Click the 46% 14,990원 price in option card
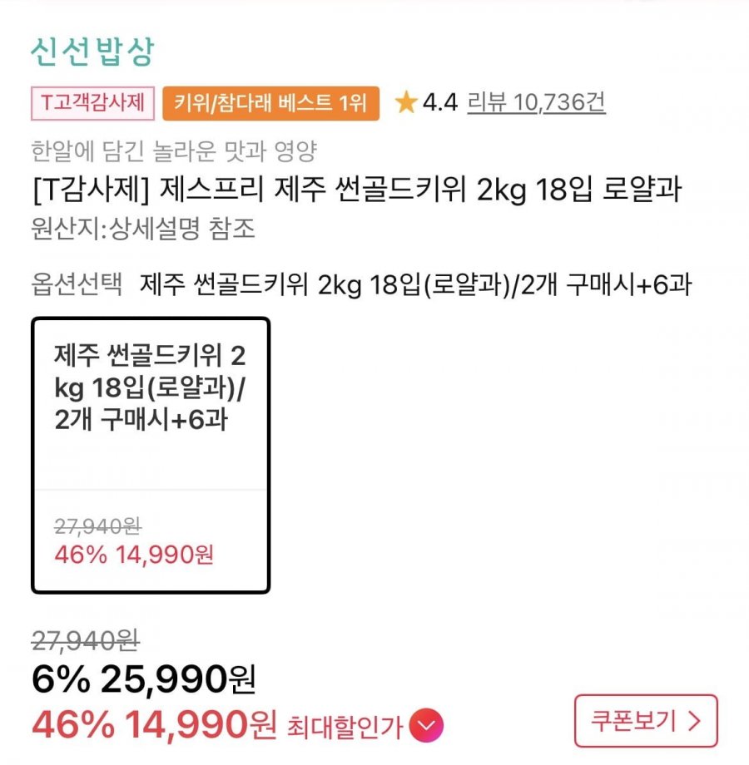The height and width of the screenshot is (765, 749). click(134, 554)
